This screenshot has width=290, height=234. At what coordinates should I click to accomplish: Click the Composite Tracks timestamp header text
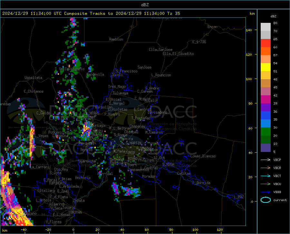pyautogui.click(x=91, y=14)
